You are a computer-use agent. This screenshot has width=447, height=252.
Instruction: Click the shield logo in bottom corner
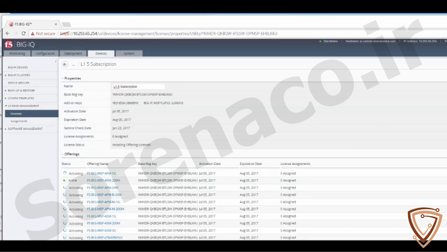coord(425,227)
